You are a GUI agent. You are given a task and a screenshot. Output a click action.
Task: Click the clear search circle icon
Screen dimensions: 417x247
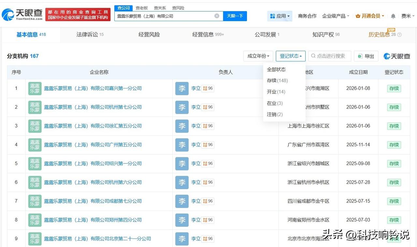click(x=217, y=16)
